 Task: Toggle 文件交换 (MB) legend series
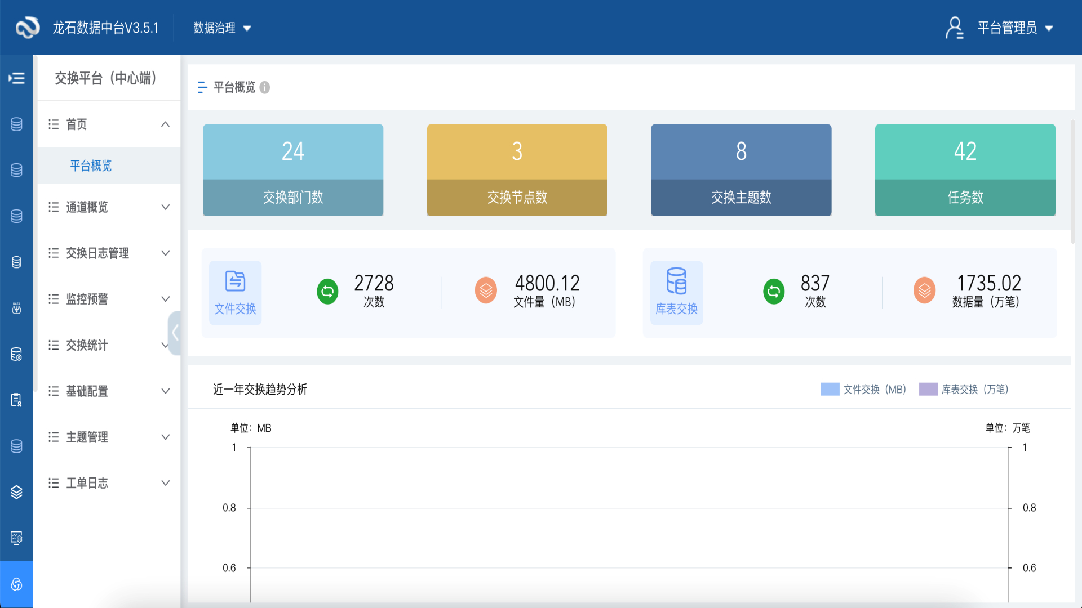(863, 389)
